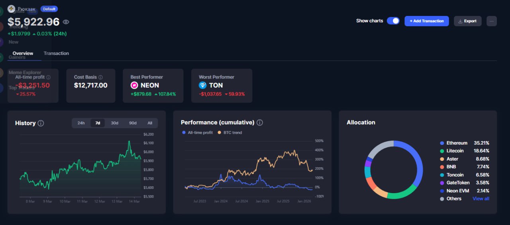Click the eye icon beside portfolio balance
Viewport: 510px width, 225px height.
(66, 22)
